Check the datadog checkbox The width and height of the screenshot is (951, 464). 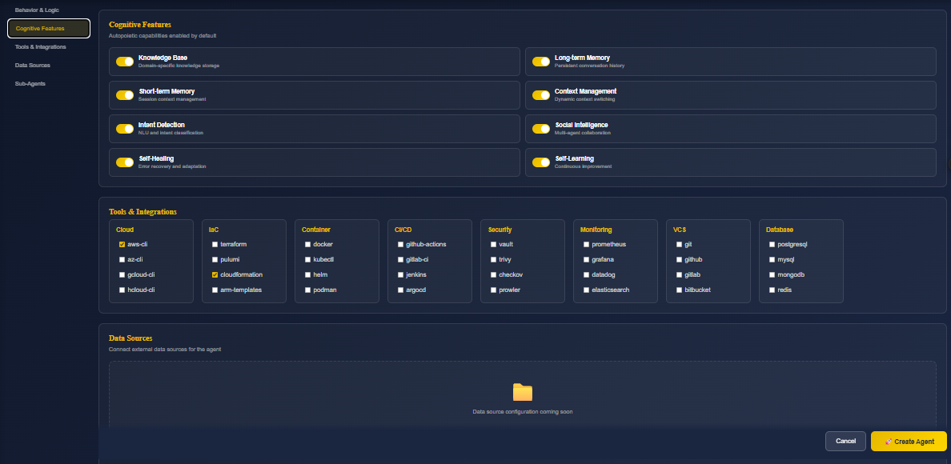(x=586, y=275)
